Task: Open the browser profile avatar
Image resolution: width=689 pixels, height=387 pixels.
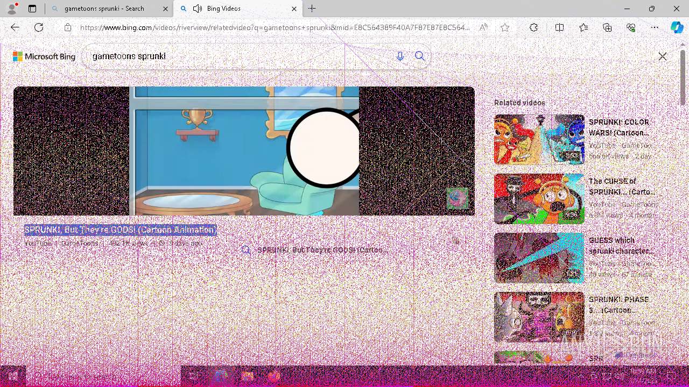Action: pos(12,9)
